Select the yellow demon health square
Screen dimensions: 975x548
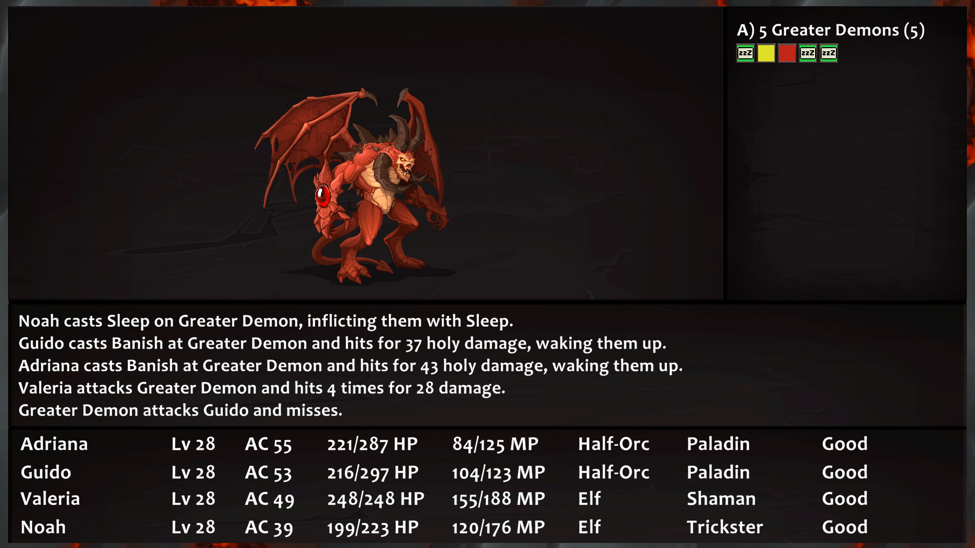pos(766,53)
